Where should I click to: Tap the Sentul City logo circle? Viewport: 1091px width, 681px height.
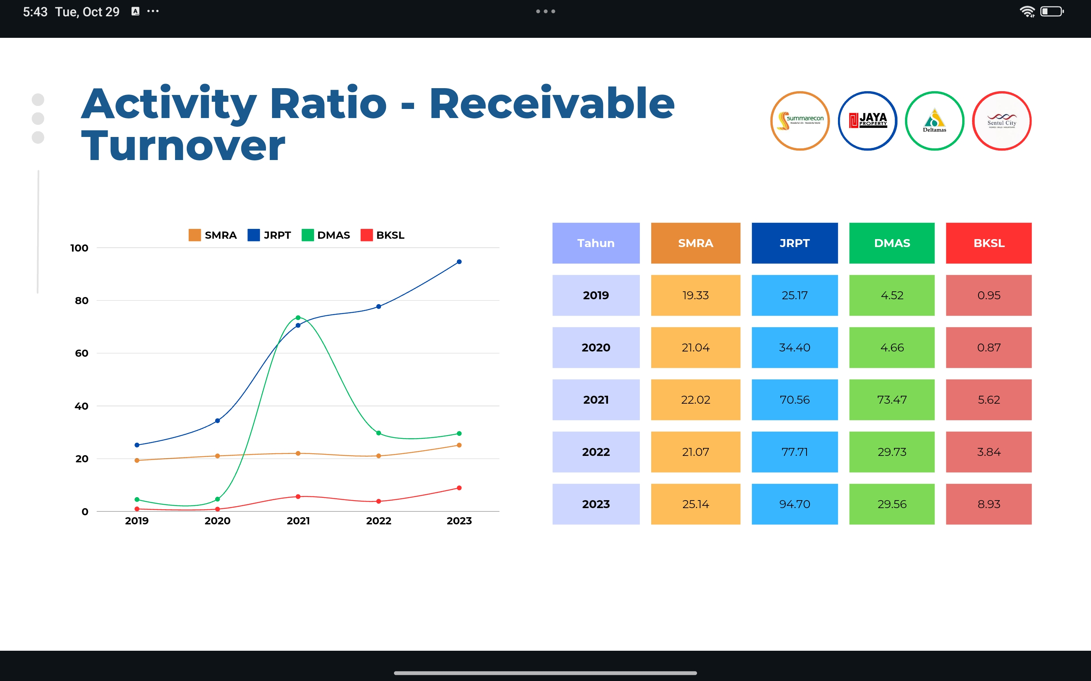tap(1002, 121)
